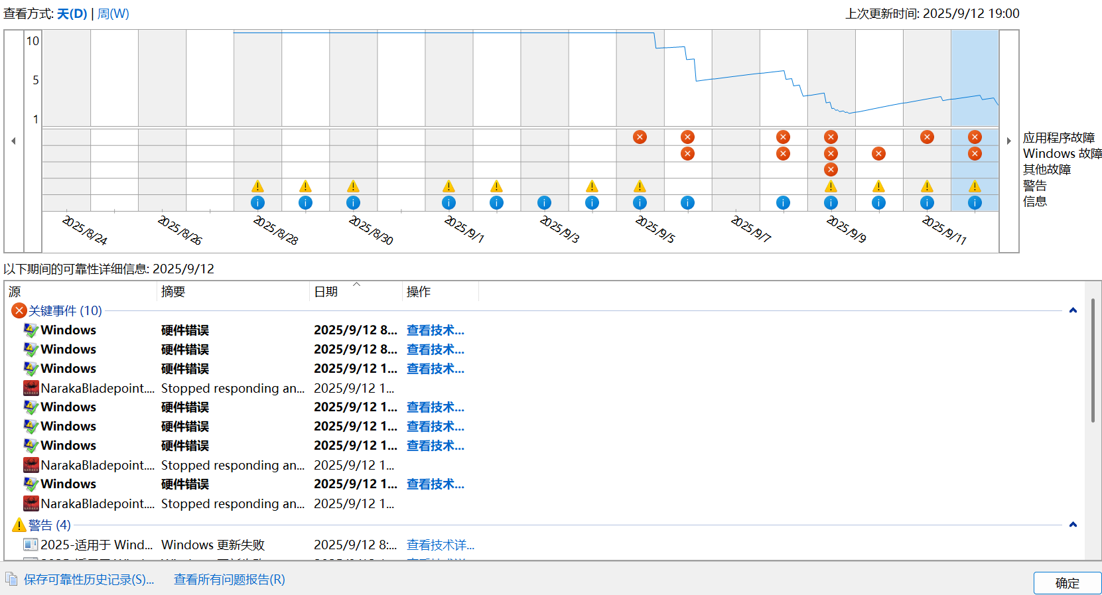Click information icon for 2025/8/28
The width and height of the screenshot is (1102, 595).
point(257,203)
